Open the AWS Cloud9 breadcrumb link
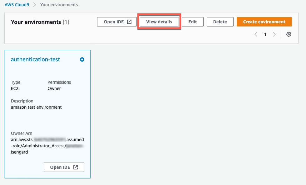306x185 pixels. pos(17,5)
